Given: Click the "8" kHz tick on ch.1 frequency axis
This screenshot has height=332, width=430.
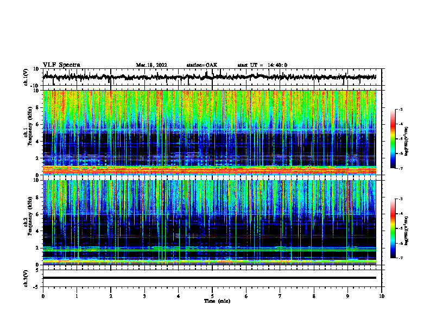Looking at the screenshot, I should 37,107.
